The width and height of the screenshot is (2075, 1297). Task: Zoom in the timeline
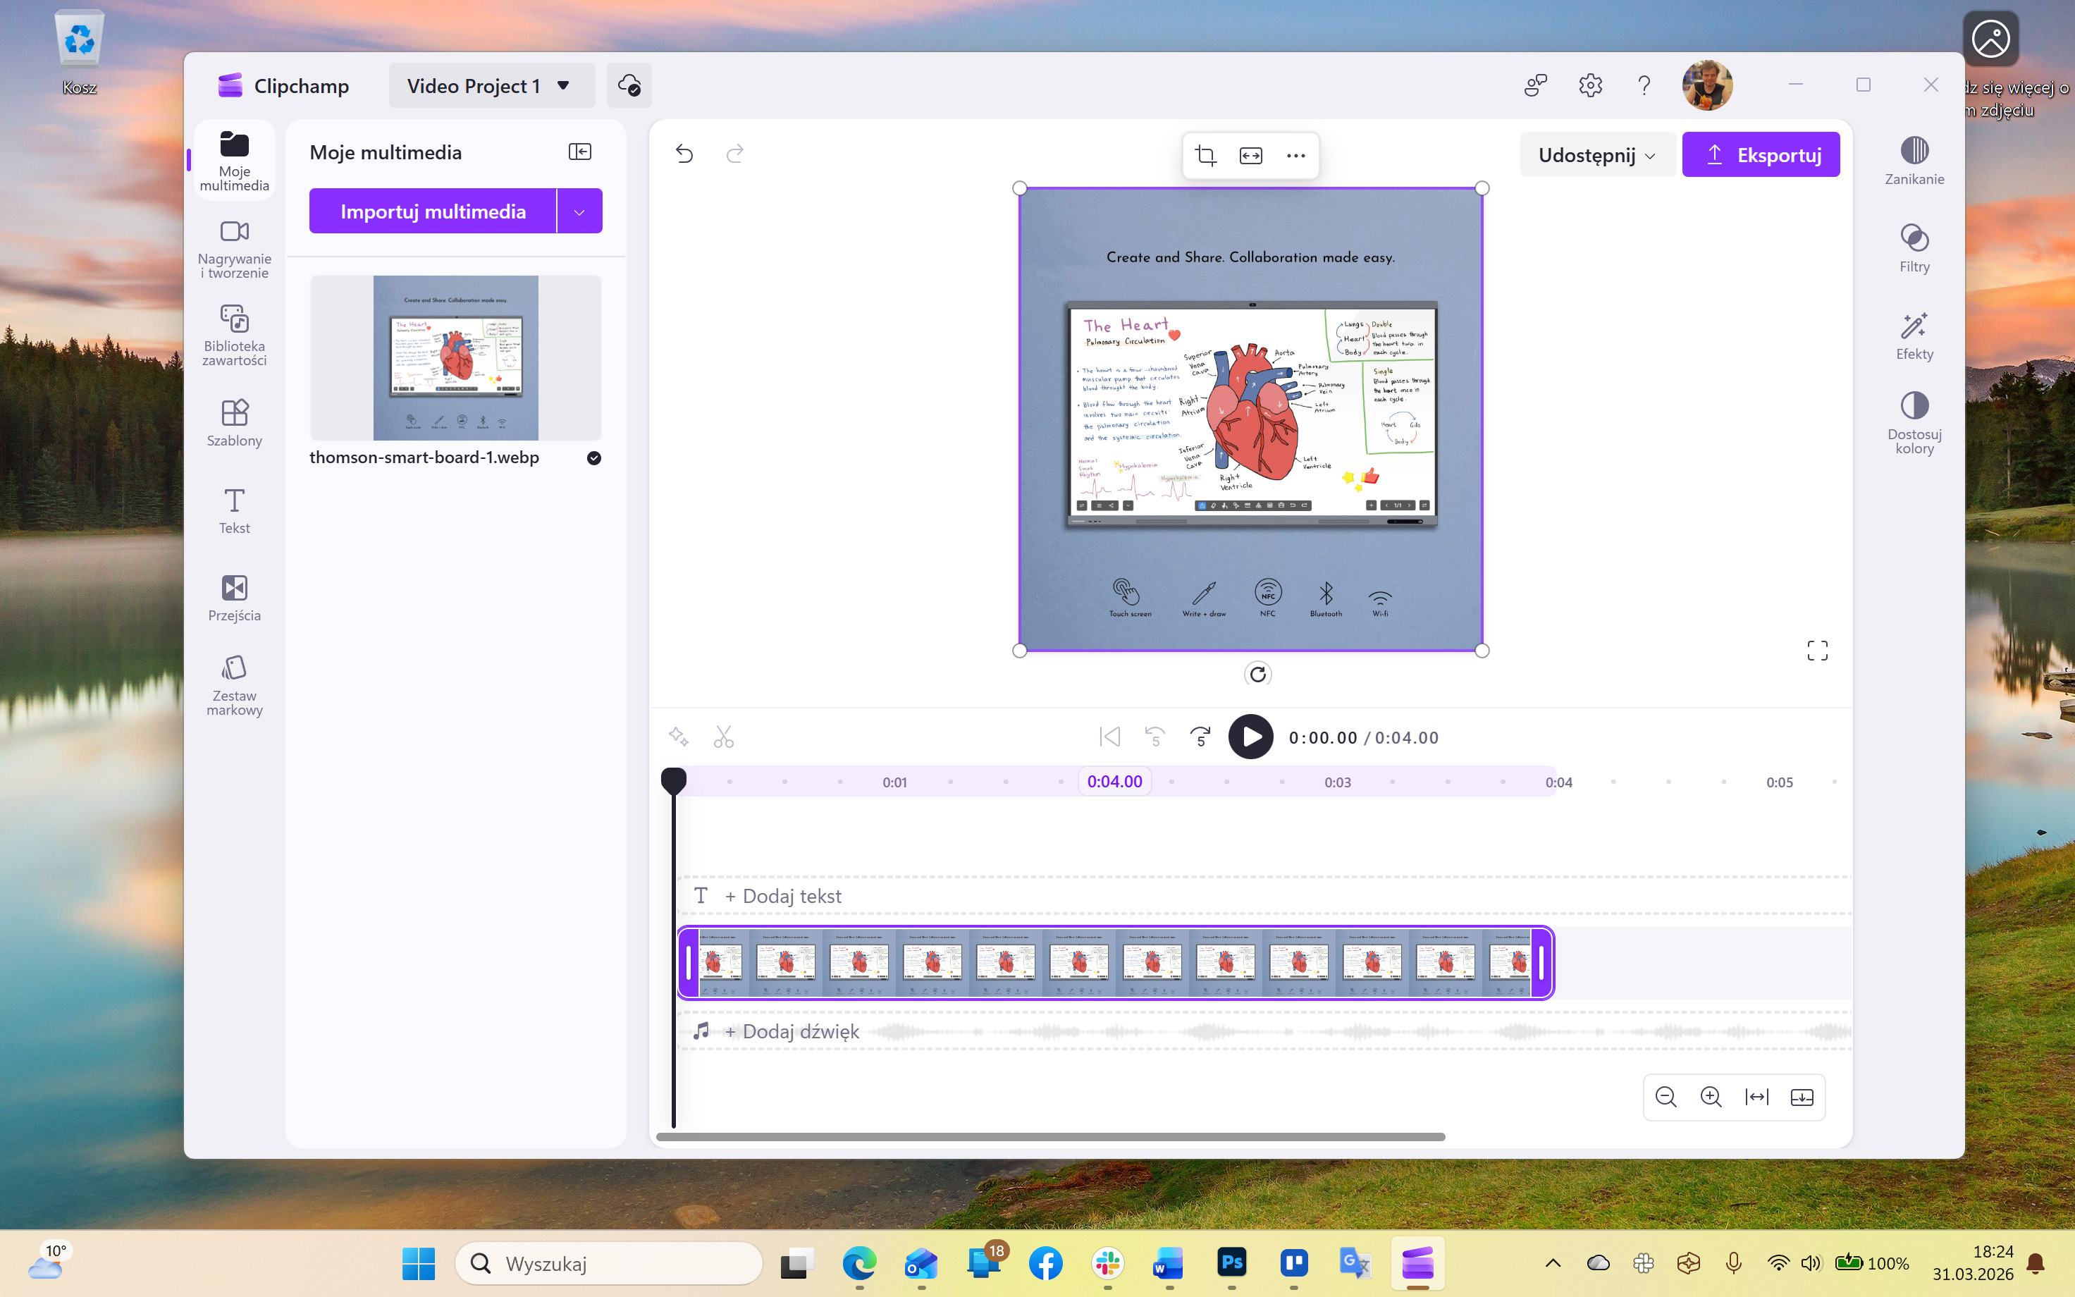point(1711,1097)
